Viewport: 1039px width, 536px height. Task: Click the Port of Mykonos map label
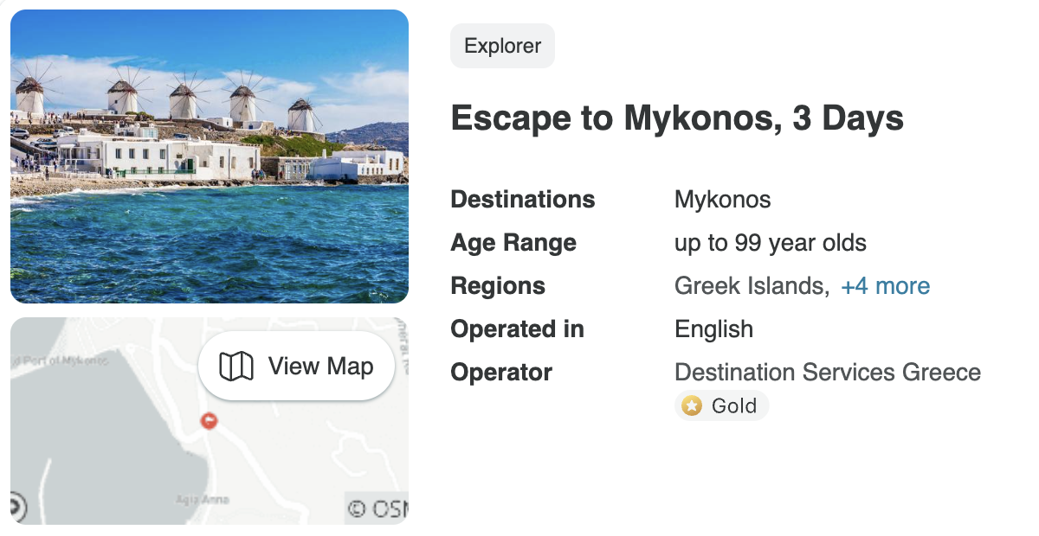(x=62, y=361)
